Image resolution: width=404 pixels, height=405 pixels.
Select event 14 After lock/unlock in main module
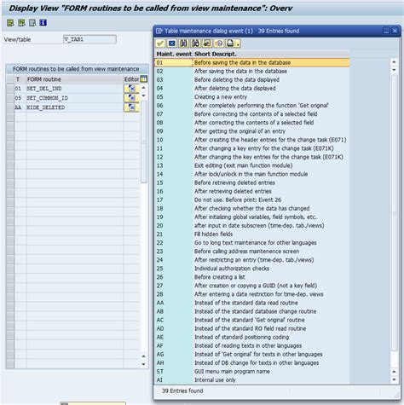[x=252, y=174]
